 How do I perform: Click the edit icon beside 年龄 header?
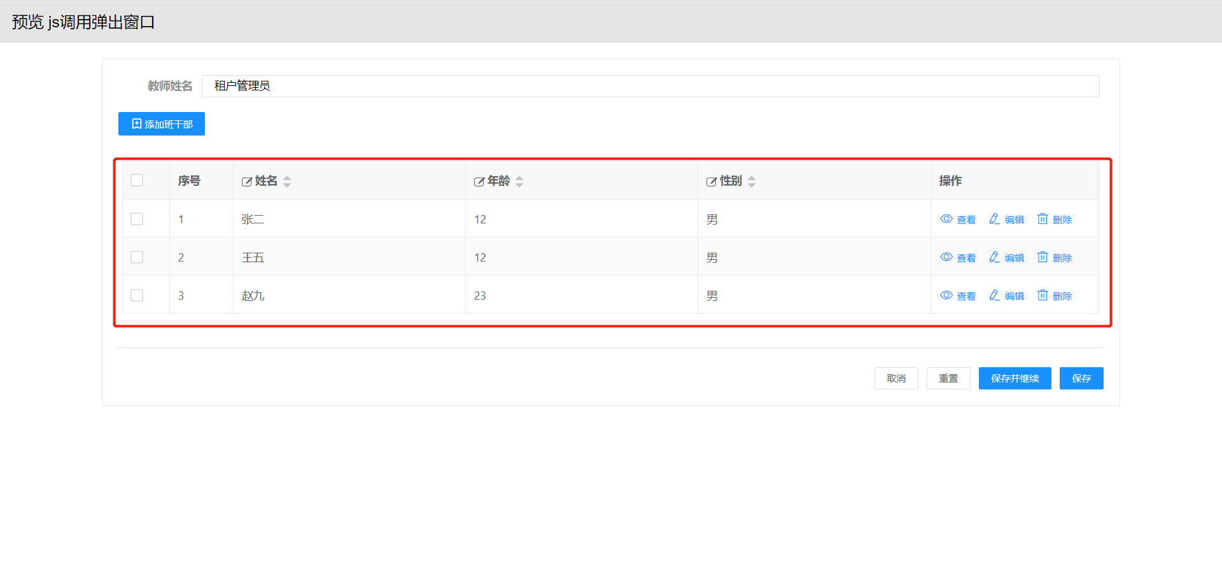[479, 182]
